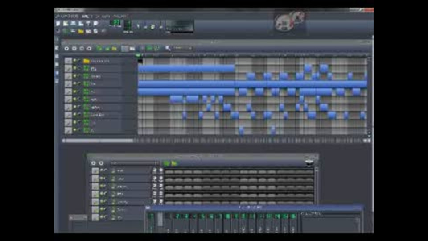Stop playback in Song Editor
The height and width of the screenshot is (241, 428).
pos(89,49)
